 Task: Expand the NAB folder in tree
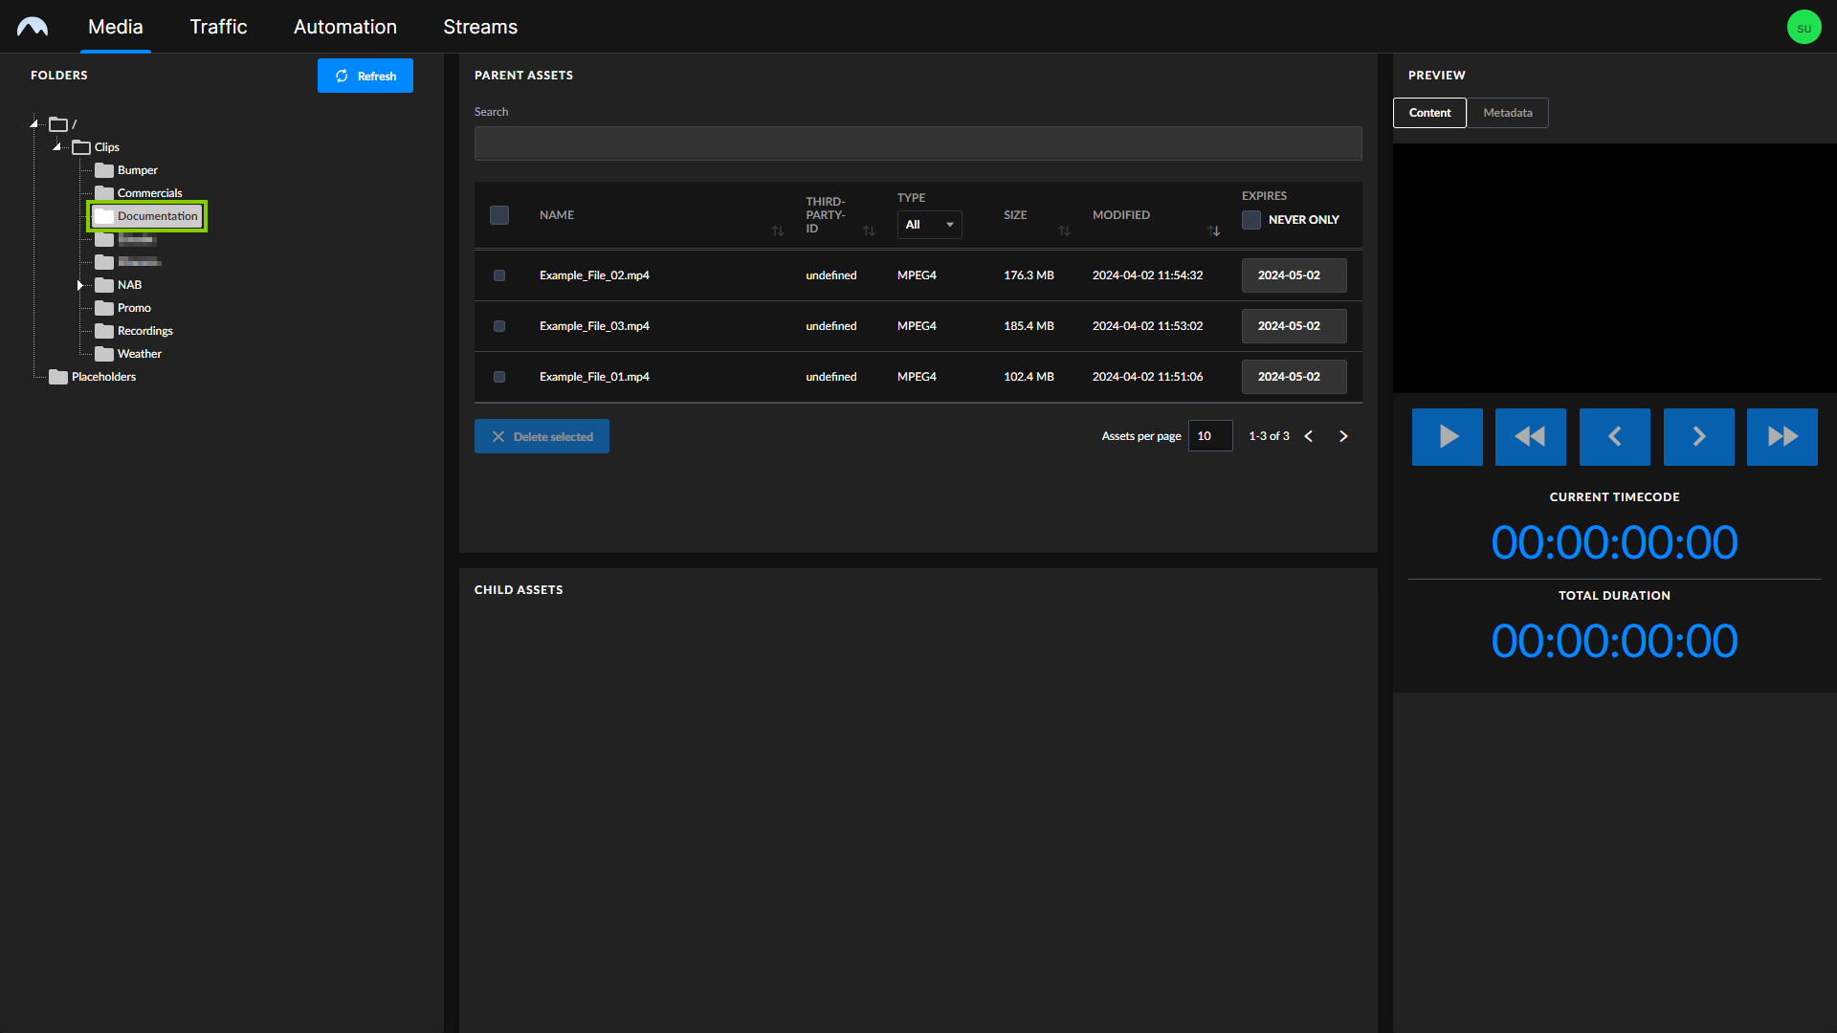(79, 284)
